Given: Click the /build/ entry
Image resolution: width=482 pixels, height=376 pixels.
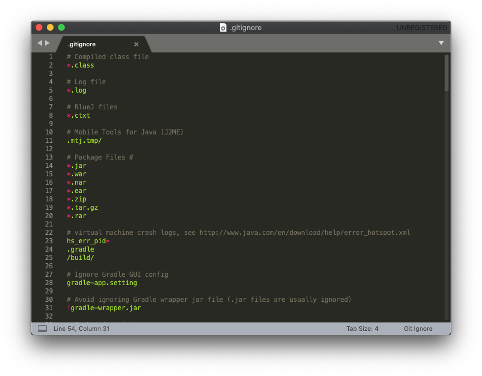Looking at the screenshot, I should pyautogui.click(x=80, y=258).
